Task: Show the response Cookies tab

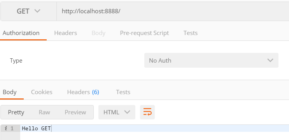Action: click(x=42, y=92)
